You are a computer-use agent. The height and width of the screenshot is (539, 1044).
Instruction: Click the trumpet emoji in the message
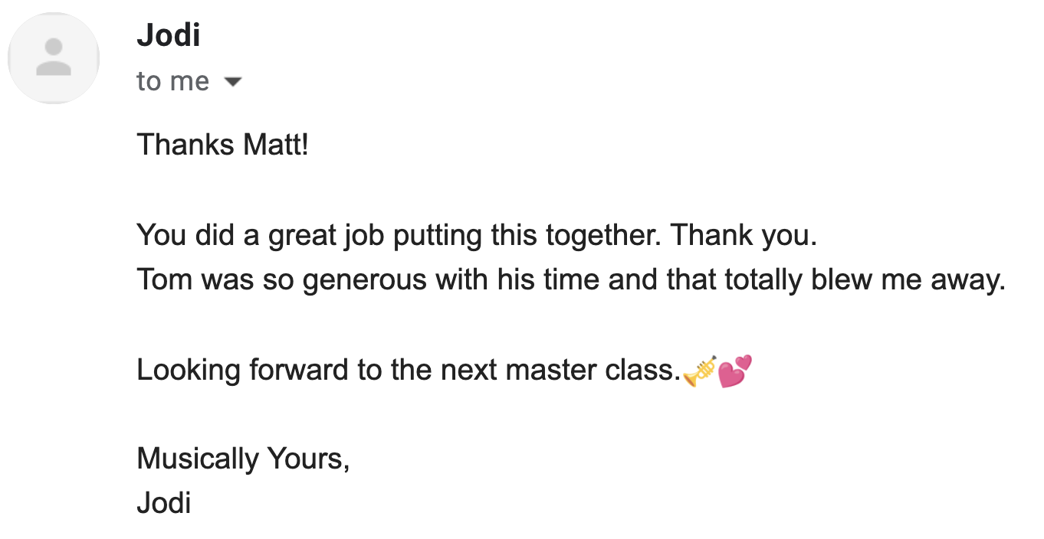click(x=699, y=371)
